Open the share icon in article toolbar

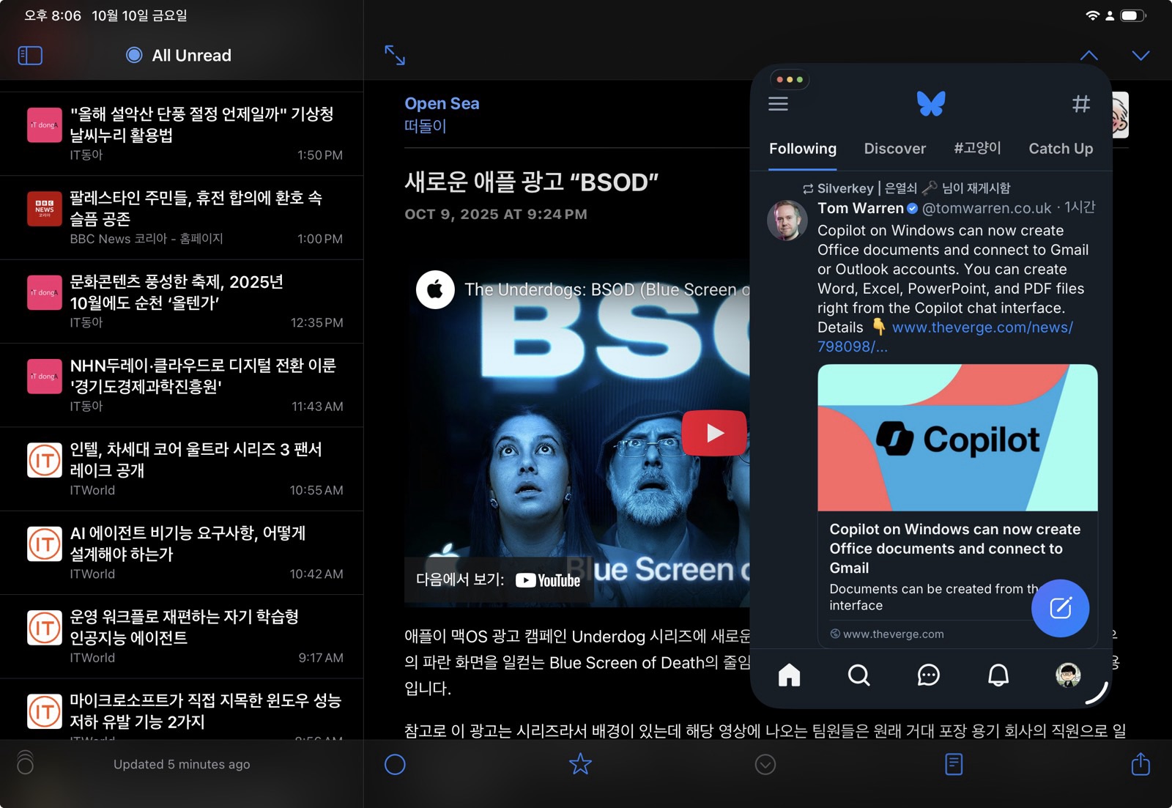(x=1140, y=764)
